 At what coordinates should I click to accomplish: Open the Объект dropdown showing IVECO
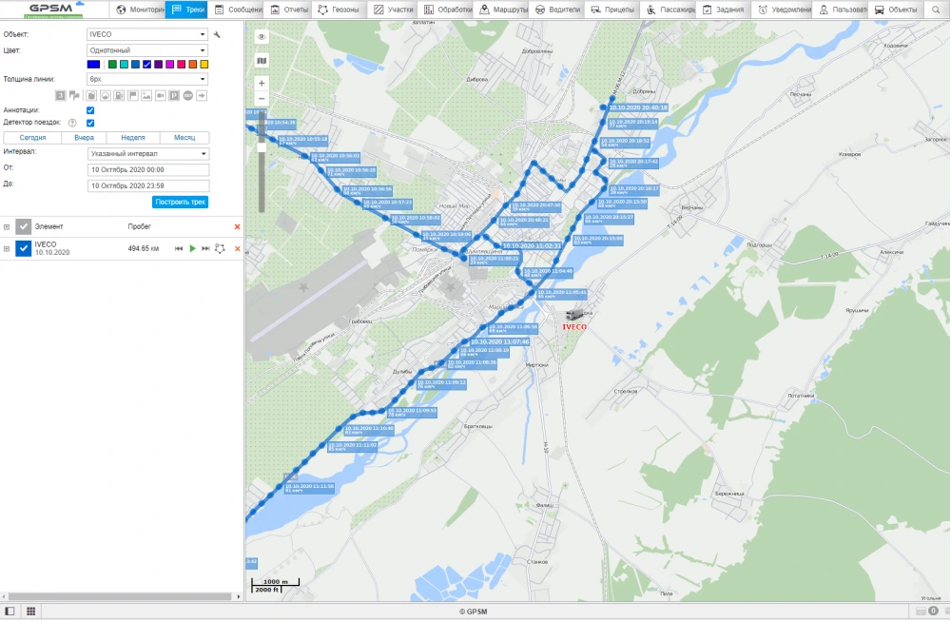[x=147, y=34]
